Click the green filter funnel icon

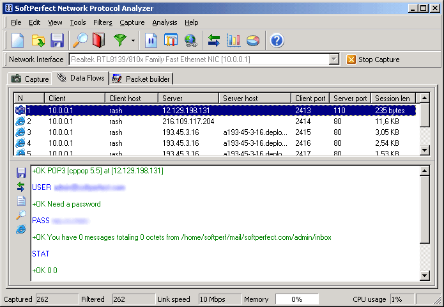click(x=119, y=41)
